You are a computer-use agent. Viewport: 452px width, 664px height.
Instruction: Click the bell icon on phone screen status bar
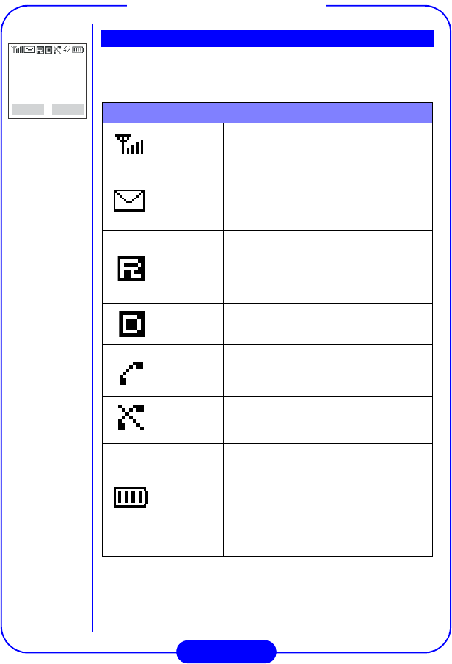coord(67,49)
